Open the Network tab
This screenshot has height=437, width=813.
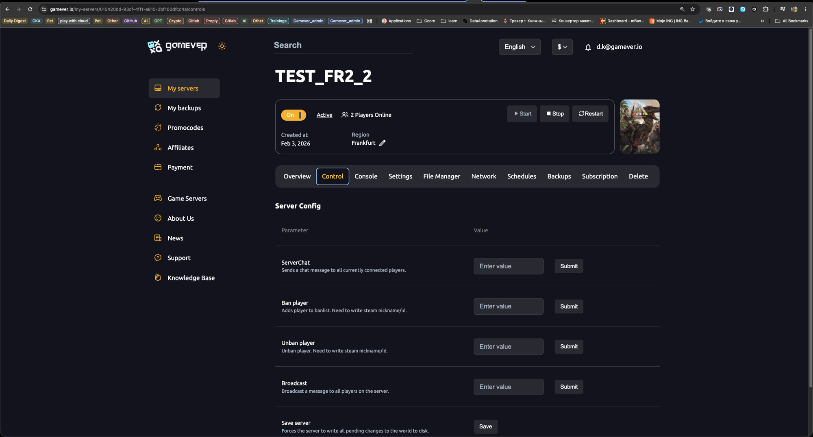(x=484, y=176)
